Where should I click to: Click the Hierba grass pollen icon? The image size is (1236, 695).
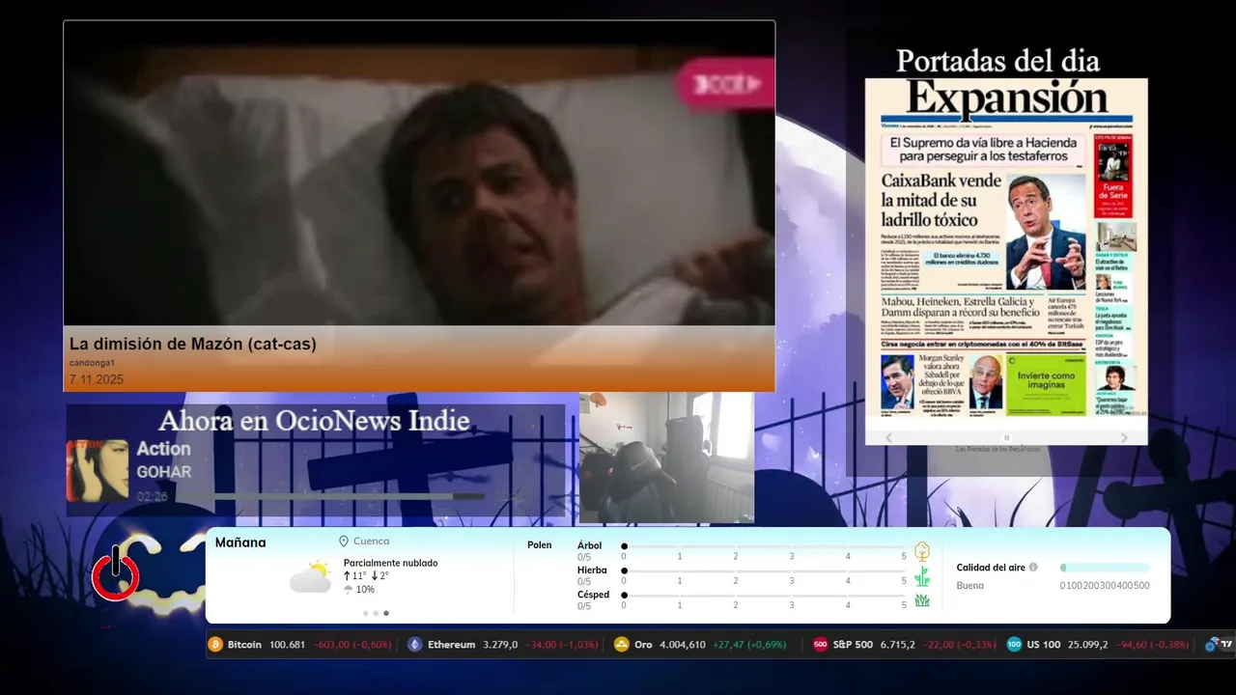pos(922,576)
